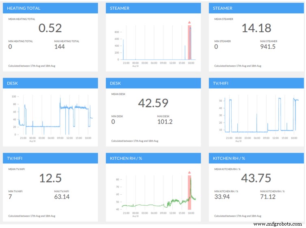Select the min kitchen RH value 33.94

click(222, 197)
